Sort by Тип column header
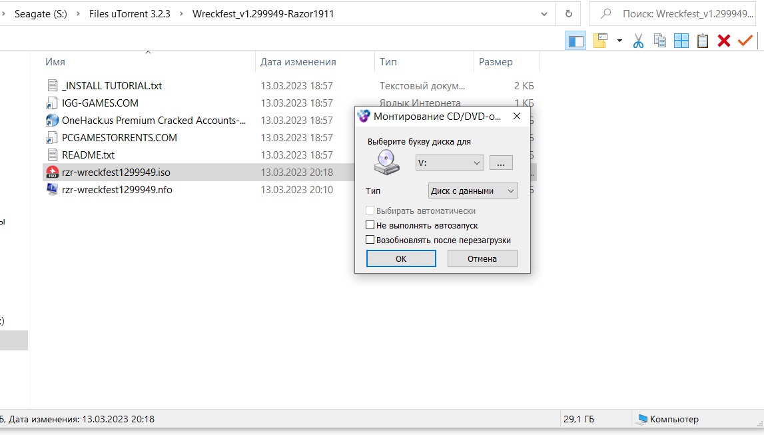 tap(388, 62)
